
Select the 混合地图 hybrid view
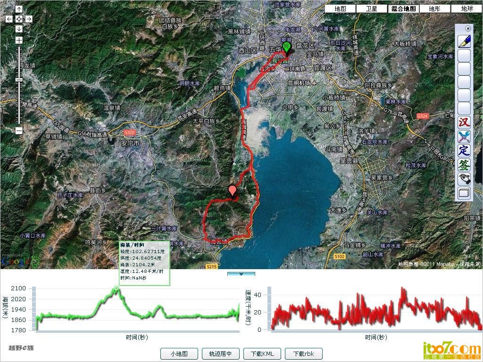coord(403,8)
